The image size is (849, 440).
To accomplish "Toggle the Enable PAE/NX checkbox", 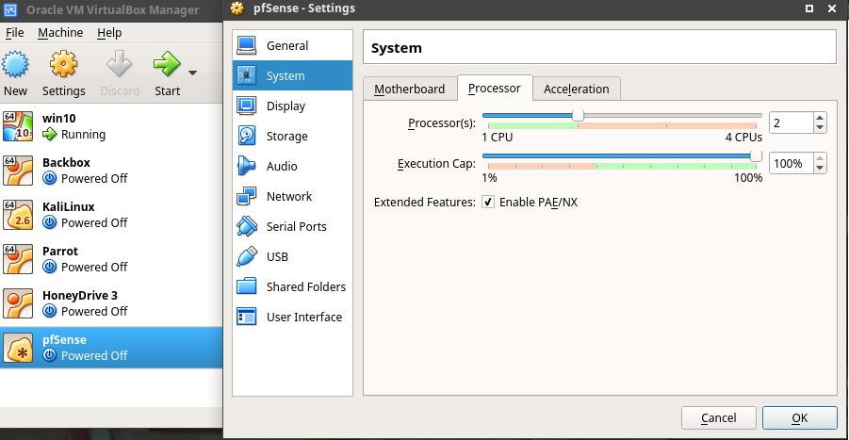I will 488,203.
